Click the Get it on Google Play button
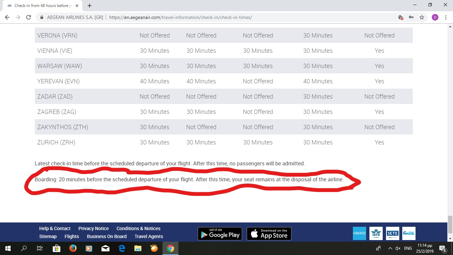 click(x=220, y=234)
